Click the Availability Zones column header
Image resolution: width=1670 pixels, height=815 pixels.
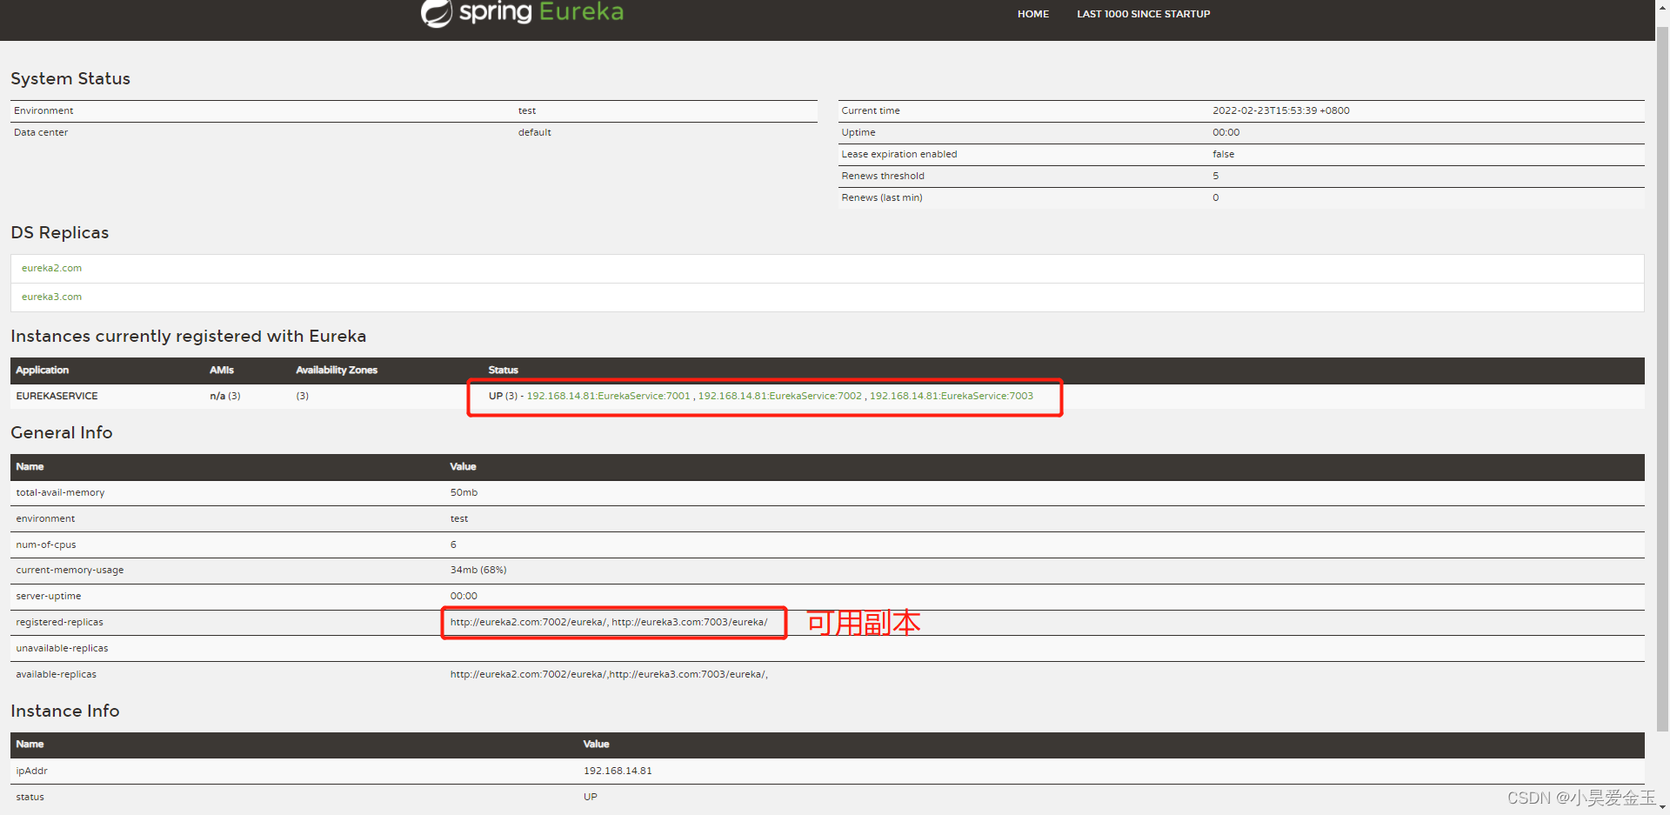click(337, 370)
